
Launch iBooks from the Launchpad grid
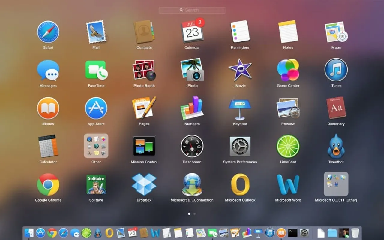click(x=48, y=108)
